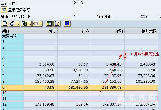Click the 余额 column header
This screenshot has height=110, width=161.
point(108,31)
